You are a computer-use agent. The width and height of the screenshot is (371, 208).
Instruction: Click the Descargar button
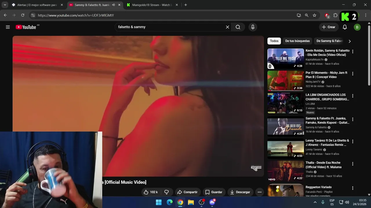tap(240, 192)
